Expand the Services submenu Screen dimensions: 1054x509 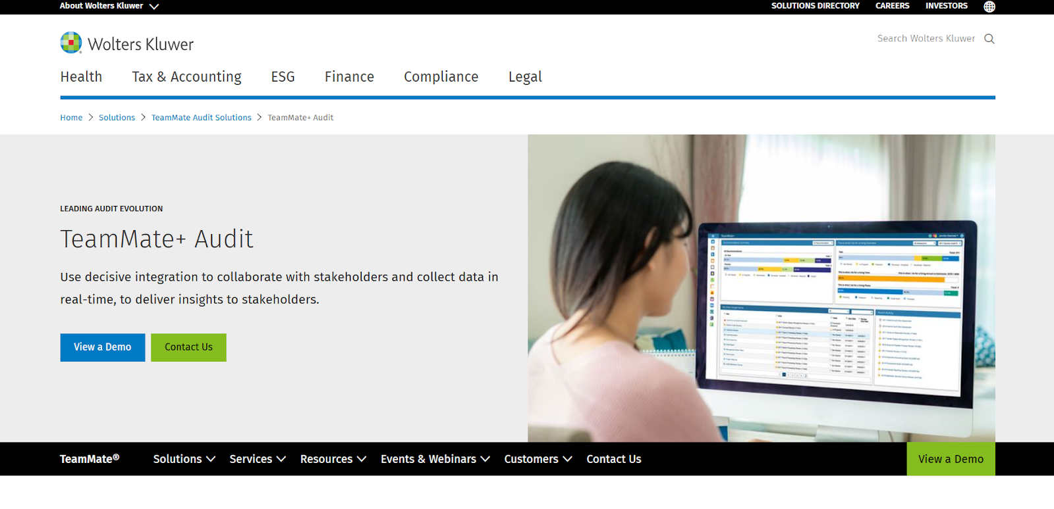258,459
